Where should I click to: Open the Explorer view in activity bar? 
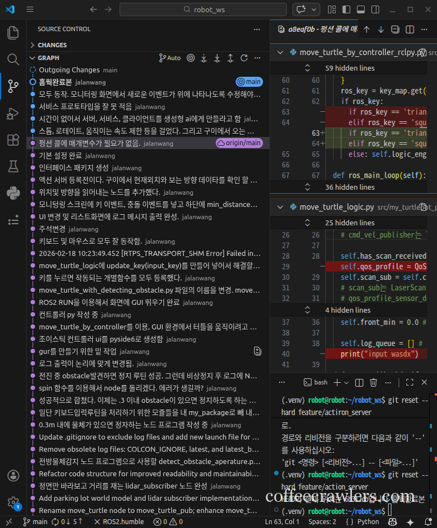[x=13, y=32]
